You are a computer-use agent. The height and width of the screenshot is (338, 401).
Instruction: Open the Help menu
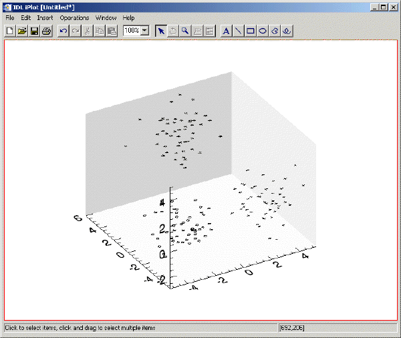pos(128,18)
